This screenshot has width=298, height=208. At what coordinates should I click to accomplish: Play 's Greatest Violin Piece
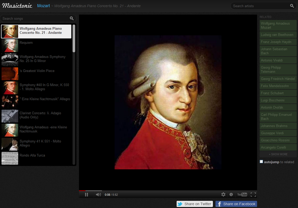point(36,74)
